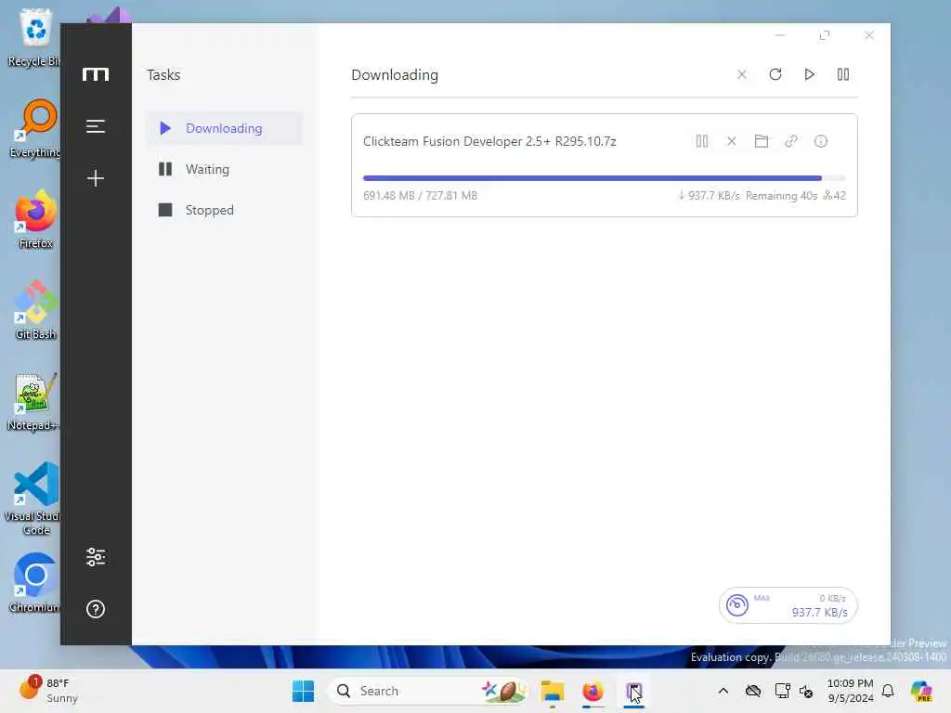Open the Git Bash desktop shortcut

coord(35,310)
